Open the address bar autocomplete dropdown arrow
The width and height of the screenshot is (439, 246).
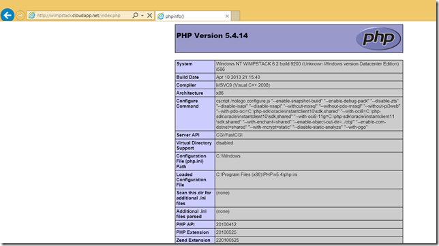coord(142,16)
